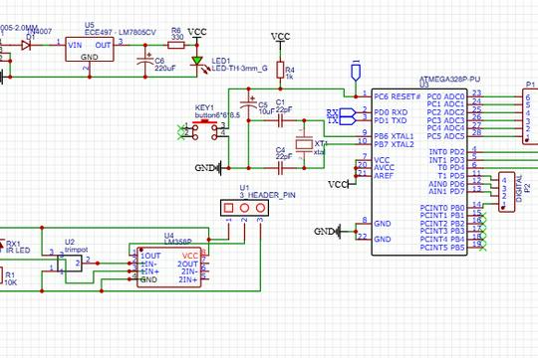
Task: Click the OUT pin label on U5
Action: click(x=103, y=45)
